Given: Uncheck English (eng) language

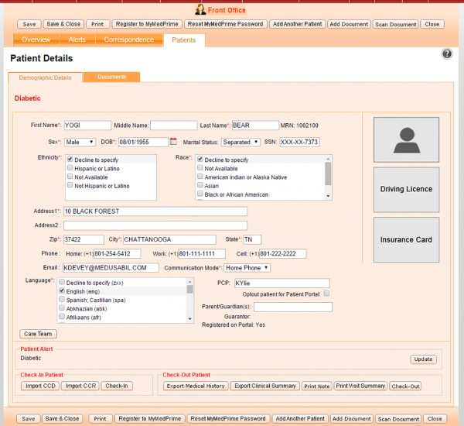Looking at the screenshot, I should [x=62, y=290].
